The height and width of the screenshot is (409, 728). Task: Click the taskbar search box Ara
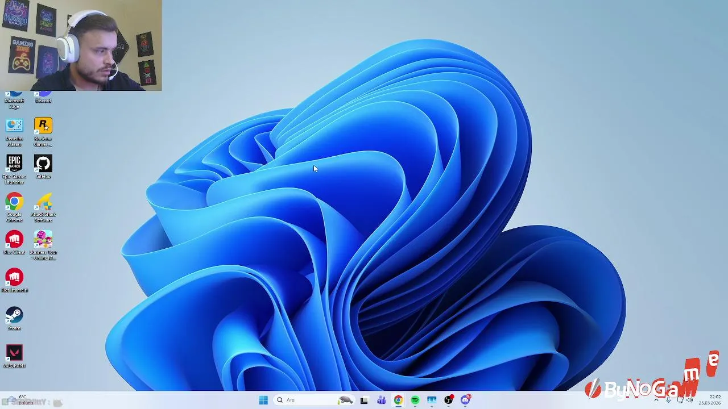(314, 400)
